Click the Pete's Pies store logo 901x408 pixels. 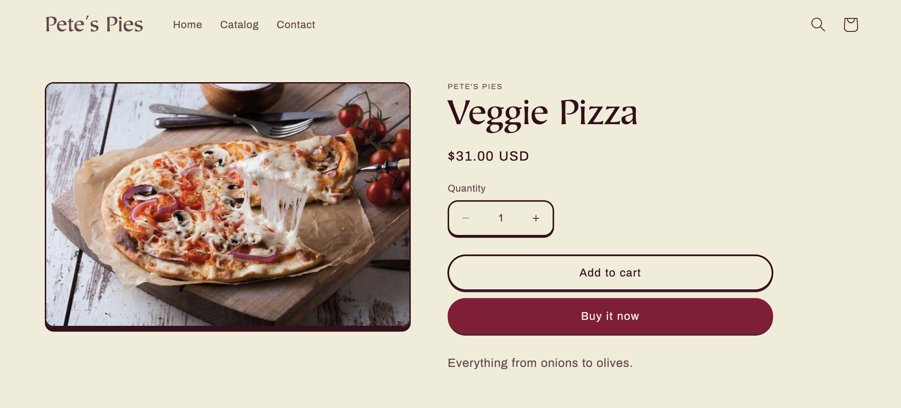(x=94, y=24)
